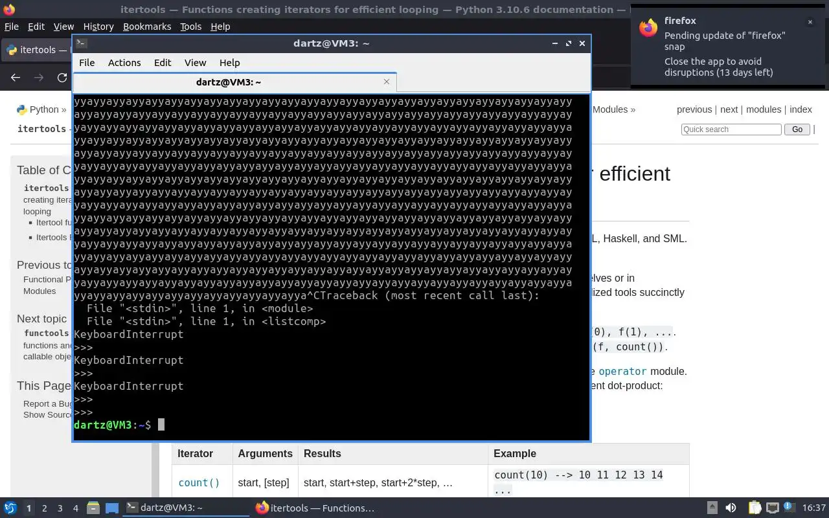Follow the 'next' docs navigation link
The image size is (829, 518).
coord(729,109)
